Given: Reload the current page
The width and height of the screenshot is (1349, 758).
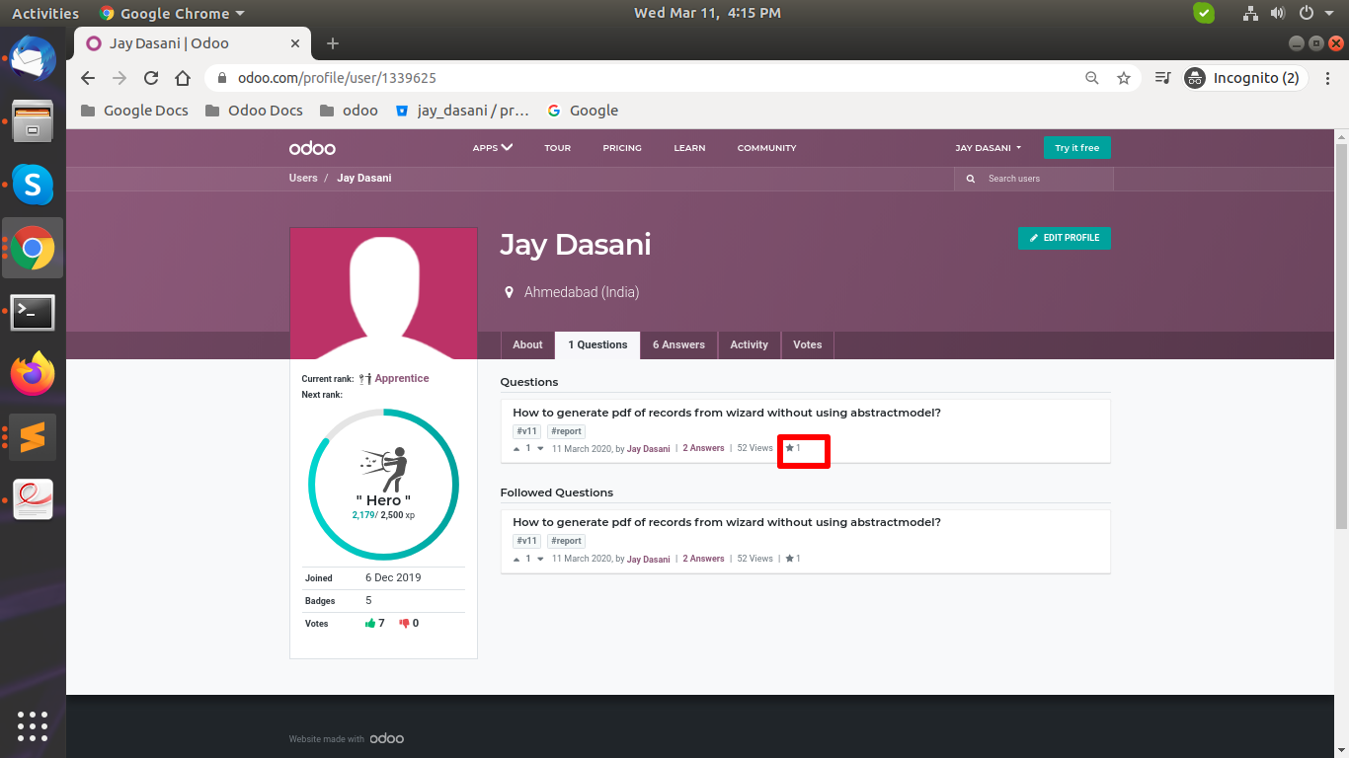Looking at the screenshot, I should [150, 77].
